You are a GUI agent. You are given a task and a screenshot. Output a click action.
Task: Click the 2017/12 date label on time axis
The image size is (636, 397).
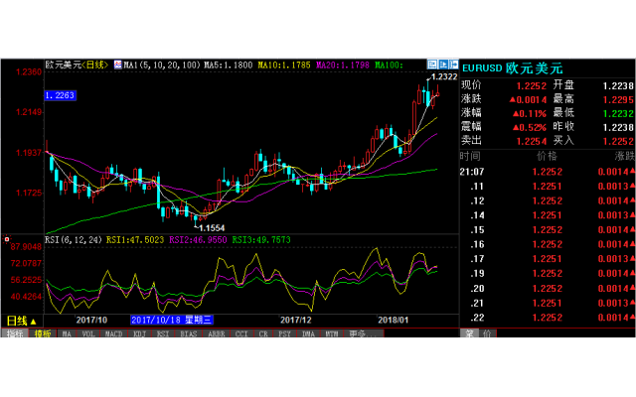[296, 320]
